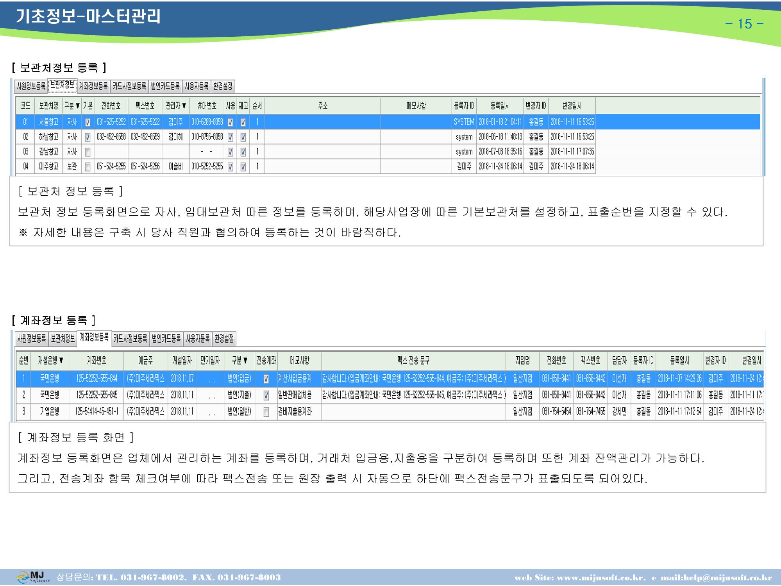Click 주소 column header
The image size is (781, 586).
click(323, 106)
